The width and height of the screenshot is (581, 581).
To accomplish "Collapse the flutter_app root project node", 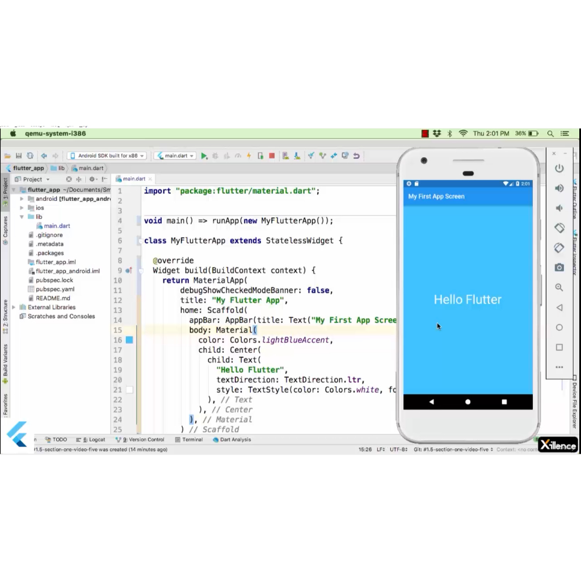I will pos(14,190).
